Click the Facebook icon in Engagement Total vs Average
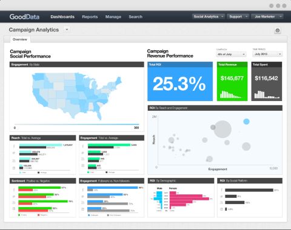The height and width of the screenshot is (230, 291). pos(82,146)
